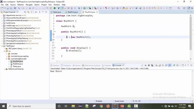Fold the BuyShirt constructor at line 7
This screenshot has width=194, height=109.
point(55,31)
